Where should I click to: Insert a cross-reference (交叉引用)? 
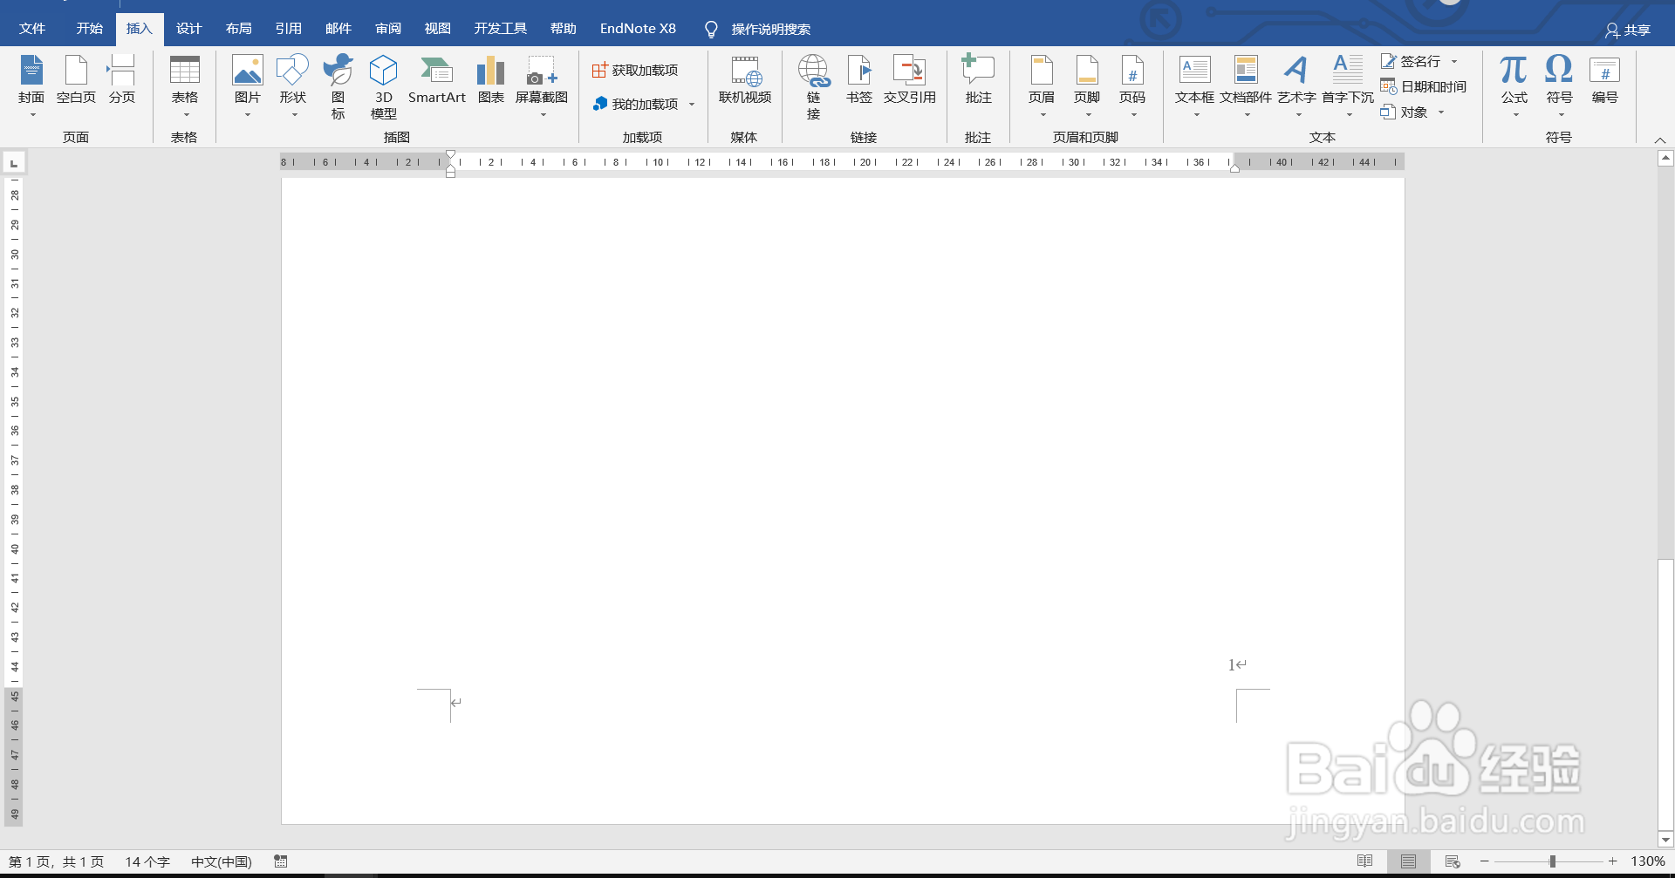click(x=909, y=80)
